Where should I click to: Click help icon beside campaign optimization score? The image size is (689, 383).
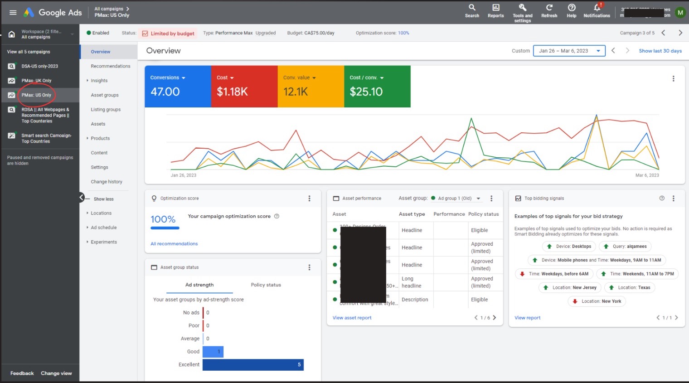tap(277, 216)
